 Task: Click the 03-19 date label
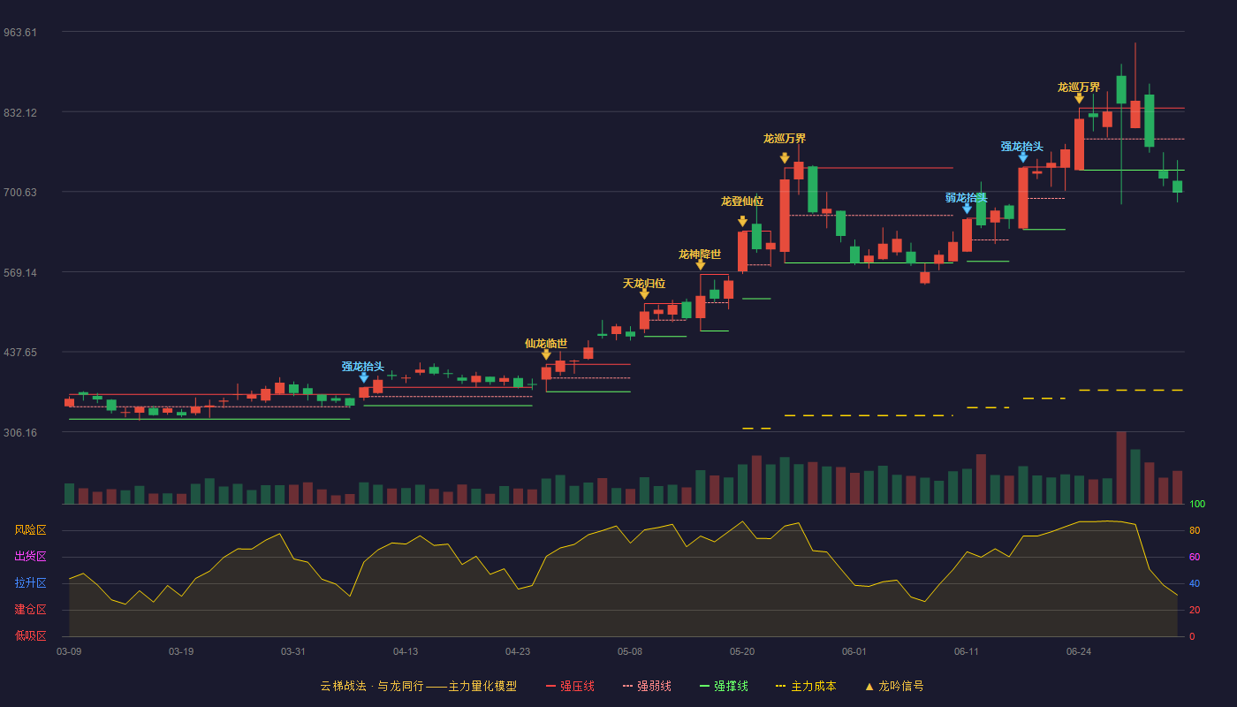coord(181,651)
